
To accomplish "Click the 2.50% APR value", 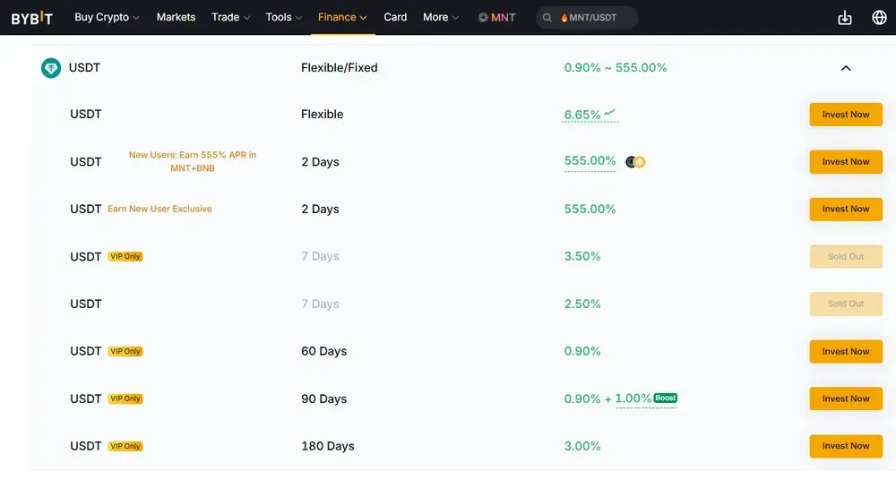I will point(582,304).
